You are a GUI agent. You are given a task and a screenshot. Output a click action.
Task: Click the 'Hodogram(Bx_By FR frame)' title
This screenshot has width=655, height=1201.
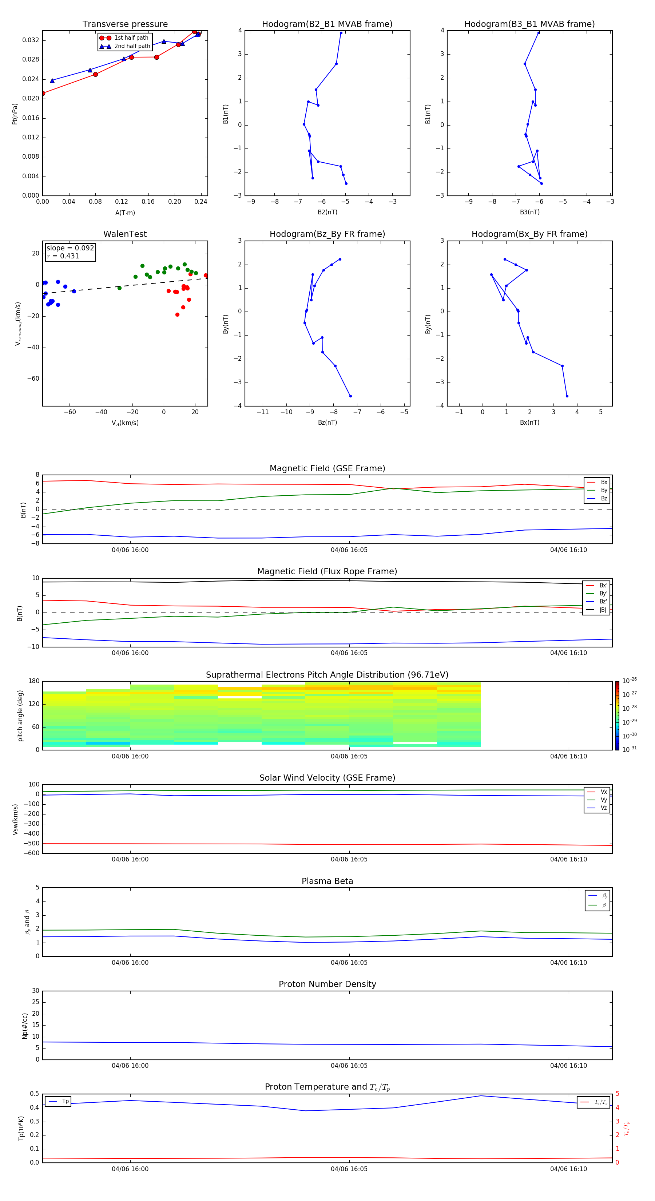[x=529, y=234]
